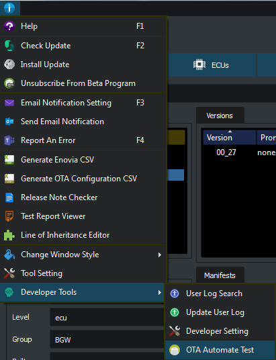Launch OTA Automate Test
Screen dimensions: 276x360
[x=220, y=350]
